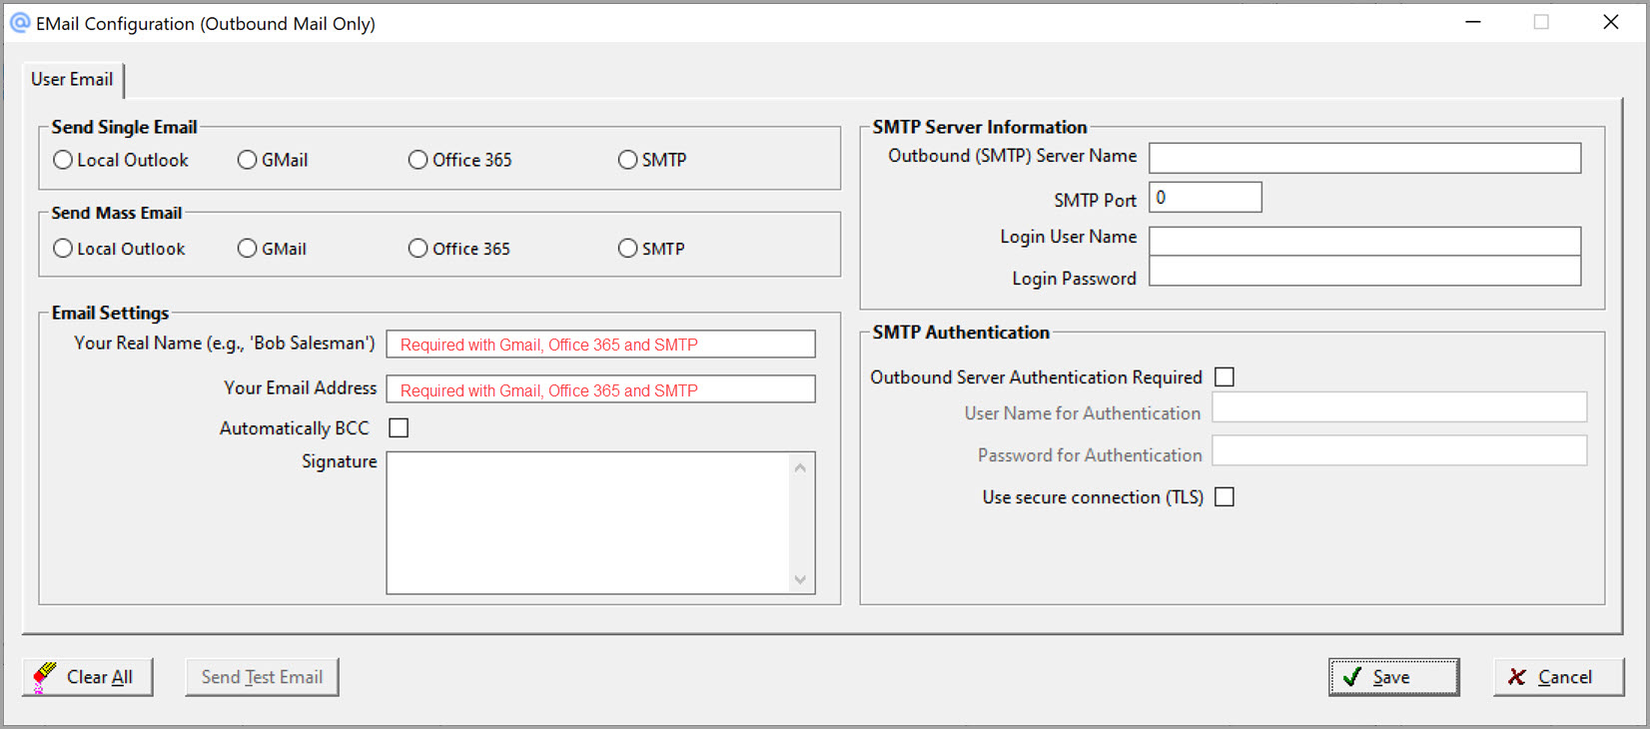Click the Send Test Email button
Image resolution: width=1650 pixels, height=729 pixels.
coord(262,677)
